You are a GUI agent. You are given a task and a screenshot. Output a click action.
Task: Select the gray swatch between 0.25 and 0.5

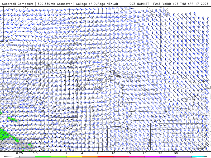[x=27, y=157]
